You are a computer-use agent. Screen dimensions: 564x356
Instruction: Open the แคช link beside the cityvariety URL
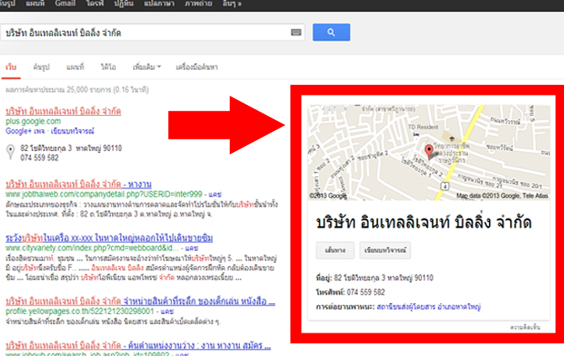pyautogui.click(x=191, y=248)
